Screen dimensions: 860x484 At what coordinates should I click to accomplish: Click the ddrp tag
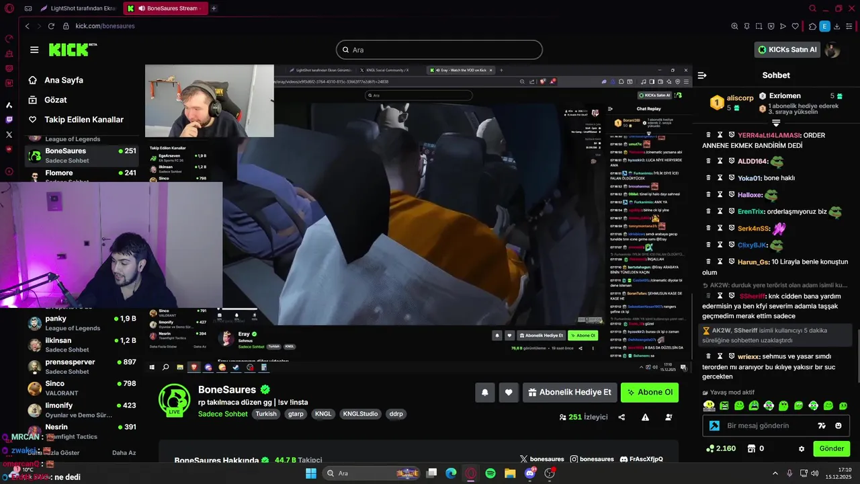[396, 414]
